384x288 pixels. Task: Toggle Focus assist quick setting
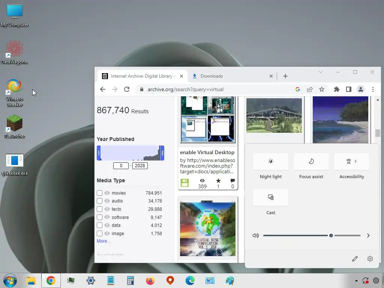311,161
